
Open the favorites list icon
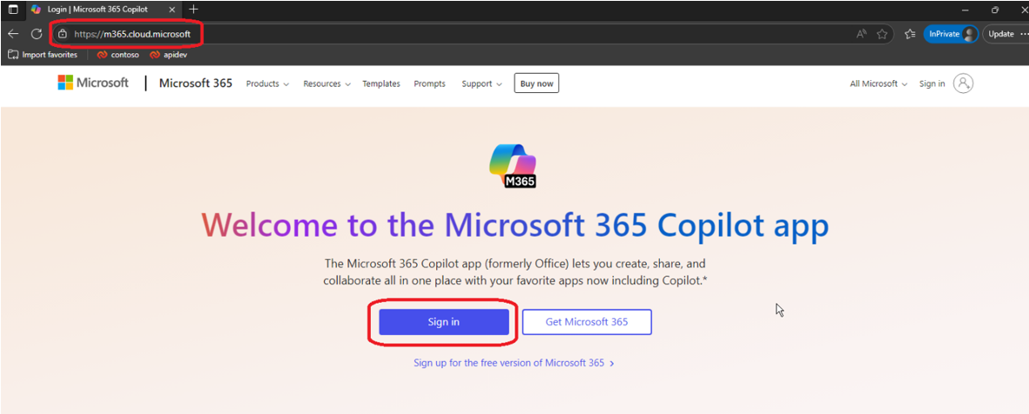910,34
